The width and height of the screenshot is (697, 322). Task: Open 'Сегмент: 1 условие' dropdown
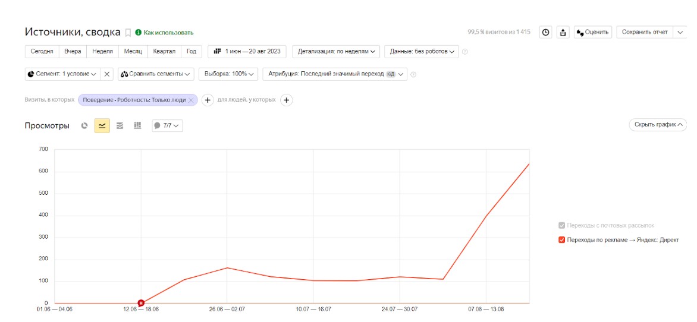pyautogui.click(x=62, y=74)
